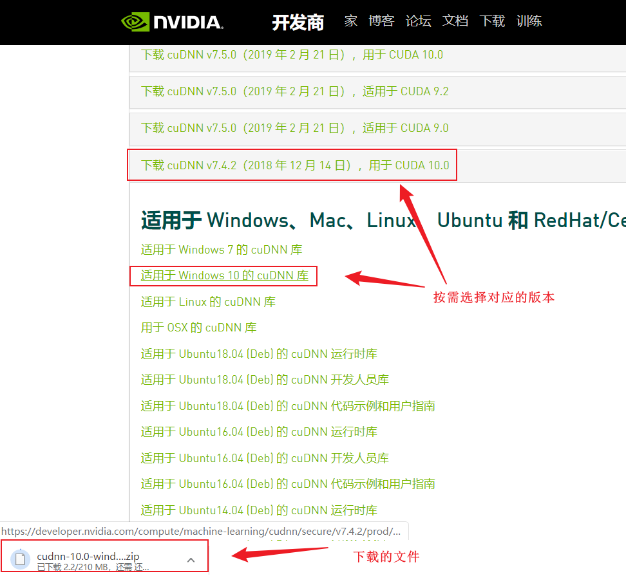Expand the cudnn download options chevron
The width and height of the screenshot is (626, 576).
[191, 560]
